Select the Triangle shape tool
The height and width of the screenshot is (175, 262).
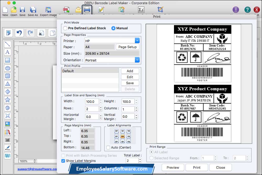(x=8, y=84)
